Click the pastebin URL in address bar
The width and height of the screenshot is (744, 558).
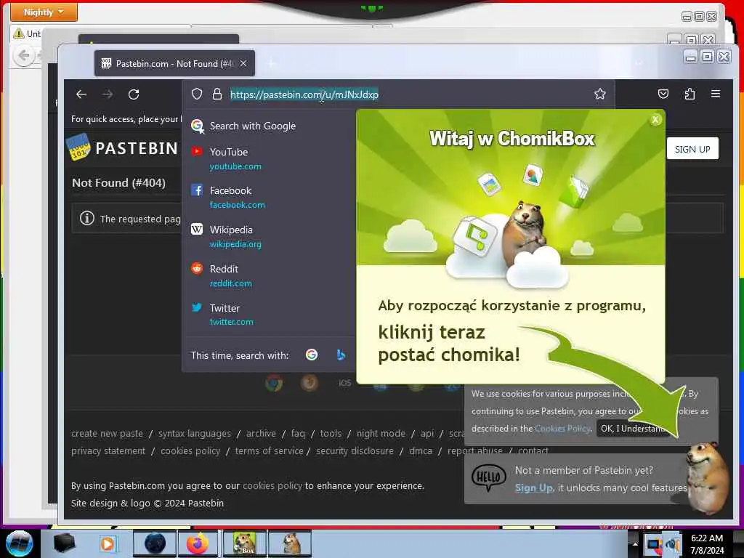point(304,94)
